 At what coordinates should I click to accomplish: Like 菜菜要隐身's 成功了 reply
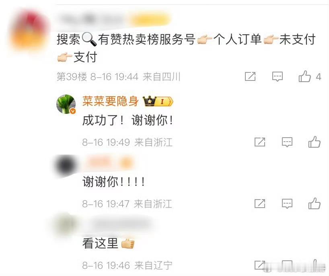coord(314,142)
